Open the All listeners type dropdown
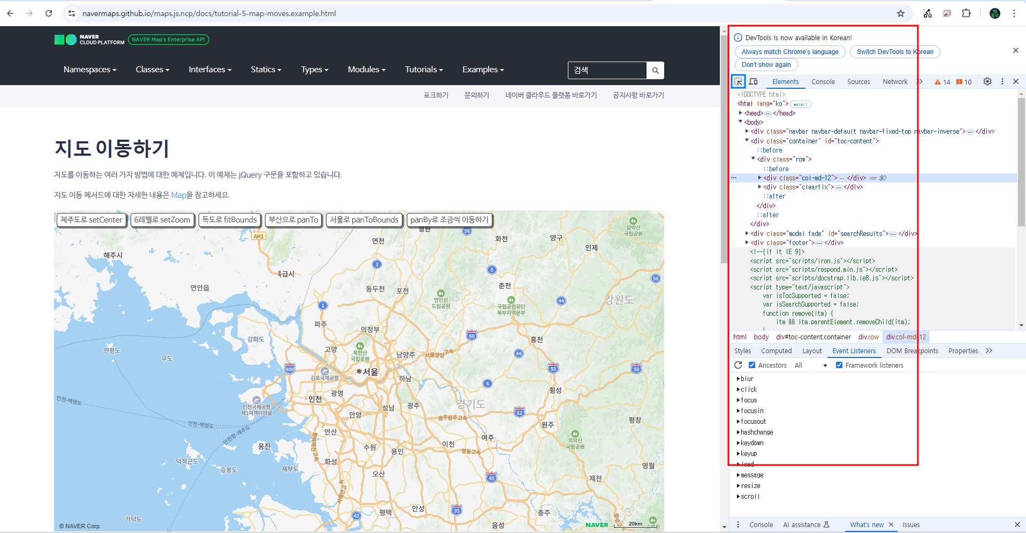The height and width of the screenshot is (533, 1026). pos(811,365)
